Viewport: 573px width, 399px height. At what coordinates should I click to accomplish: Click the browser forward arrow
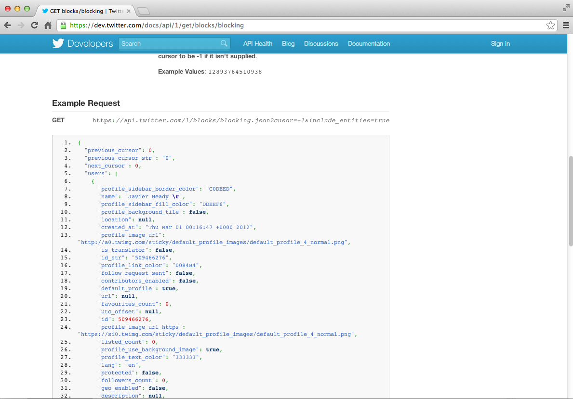21,25
